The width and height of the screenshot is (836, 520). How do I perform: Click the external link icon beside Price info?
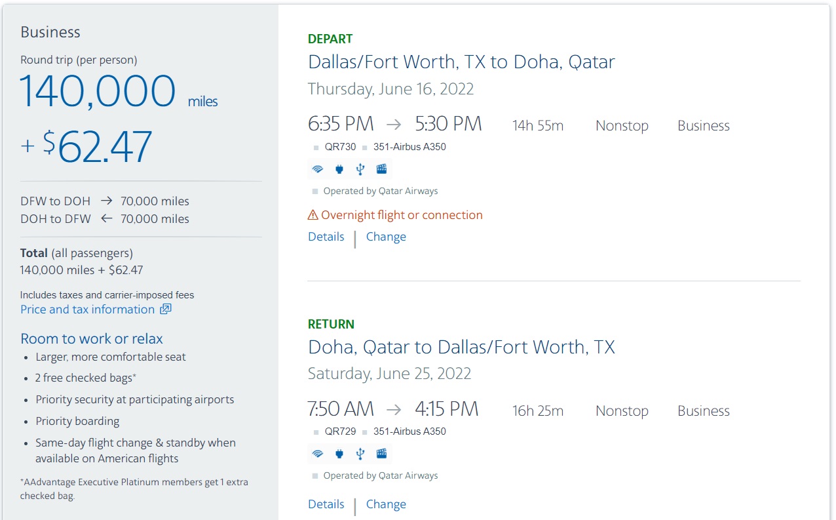(x=166, y=310)
